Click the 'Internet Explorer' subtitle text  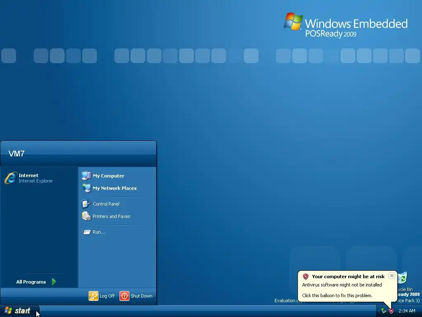pyautogui.click(x=36, y=181)
